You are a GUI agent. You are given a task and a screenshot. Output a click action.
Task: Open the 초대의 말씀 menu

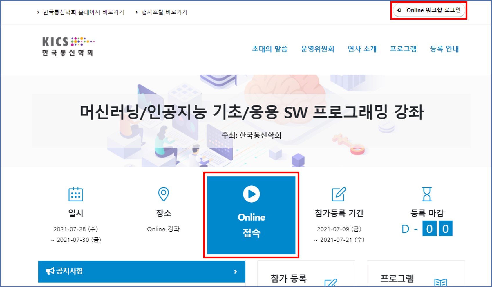pos(269,49)
